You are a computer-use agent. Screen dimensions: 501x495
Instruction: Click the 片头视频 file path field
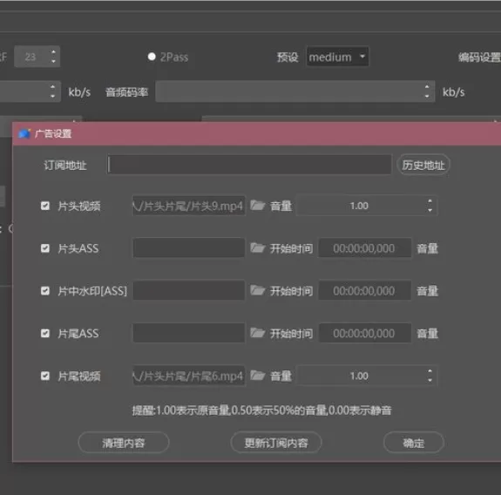[x=189, y=206]
